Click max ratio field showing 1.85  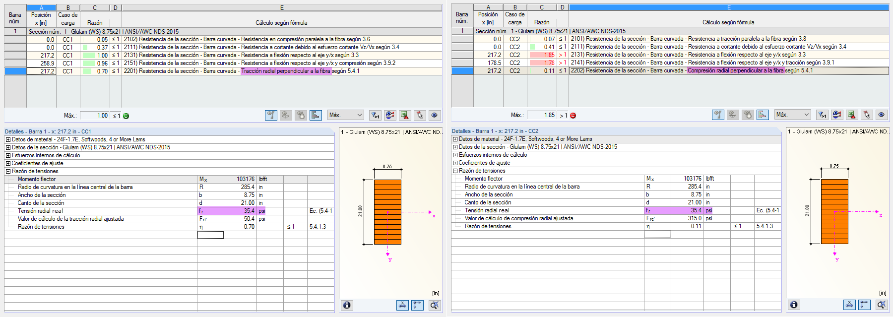(542, 115)
